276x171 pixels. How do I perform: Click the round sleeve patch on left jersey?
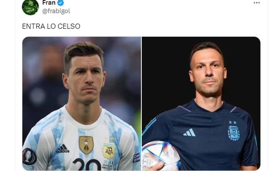click(29, 156)
